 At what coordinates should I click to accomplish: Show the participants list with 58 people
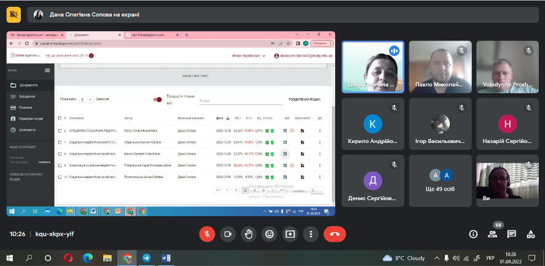(492, 234)
